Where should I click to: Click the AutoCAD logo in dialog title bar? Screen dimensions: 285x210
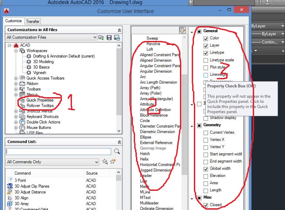tap(7, 11)
